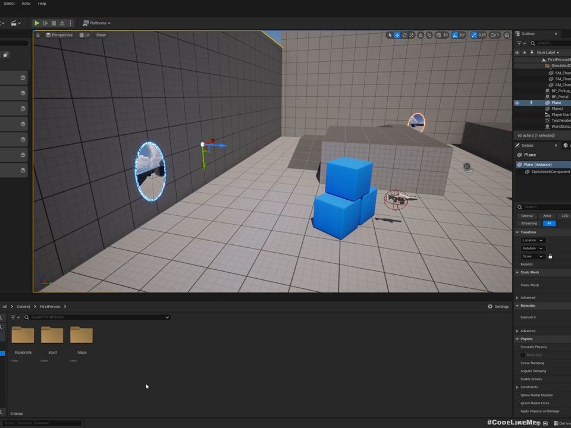Collapse the Transform section

coord(517,232)
